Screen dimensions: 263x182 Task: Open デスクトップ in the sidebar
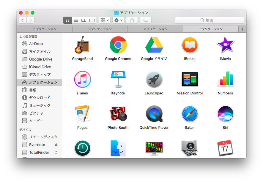pyautogui.click(x=40, y=75)
